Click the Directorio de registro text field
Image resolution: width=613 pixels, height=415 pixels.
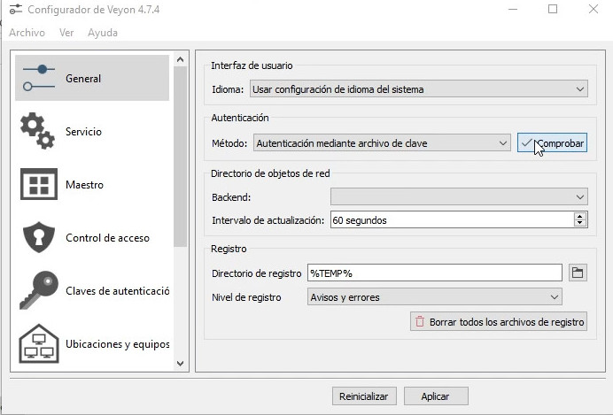[434, 273]
